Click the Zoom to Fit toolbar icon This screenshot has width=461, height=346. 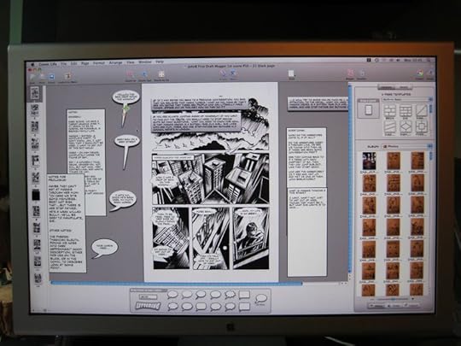coord(161,74)
